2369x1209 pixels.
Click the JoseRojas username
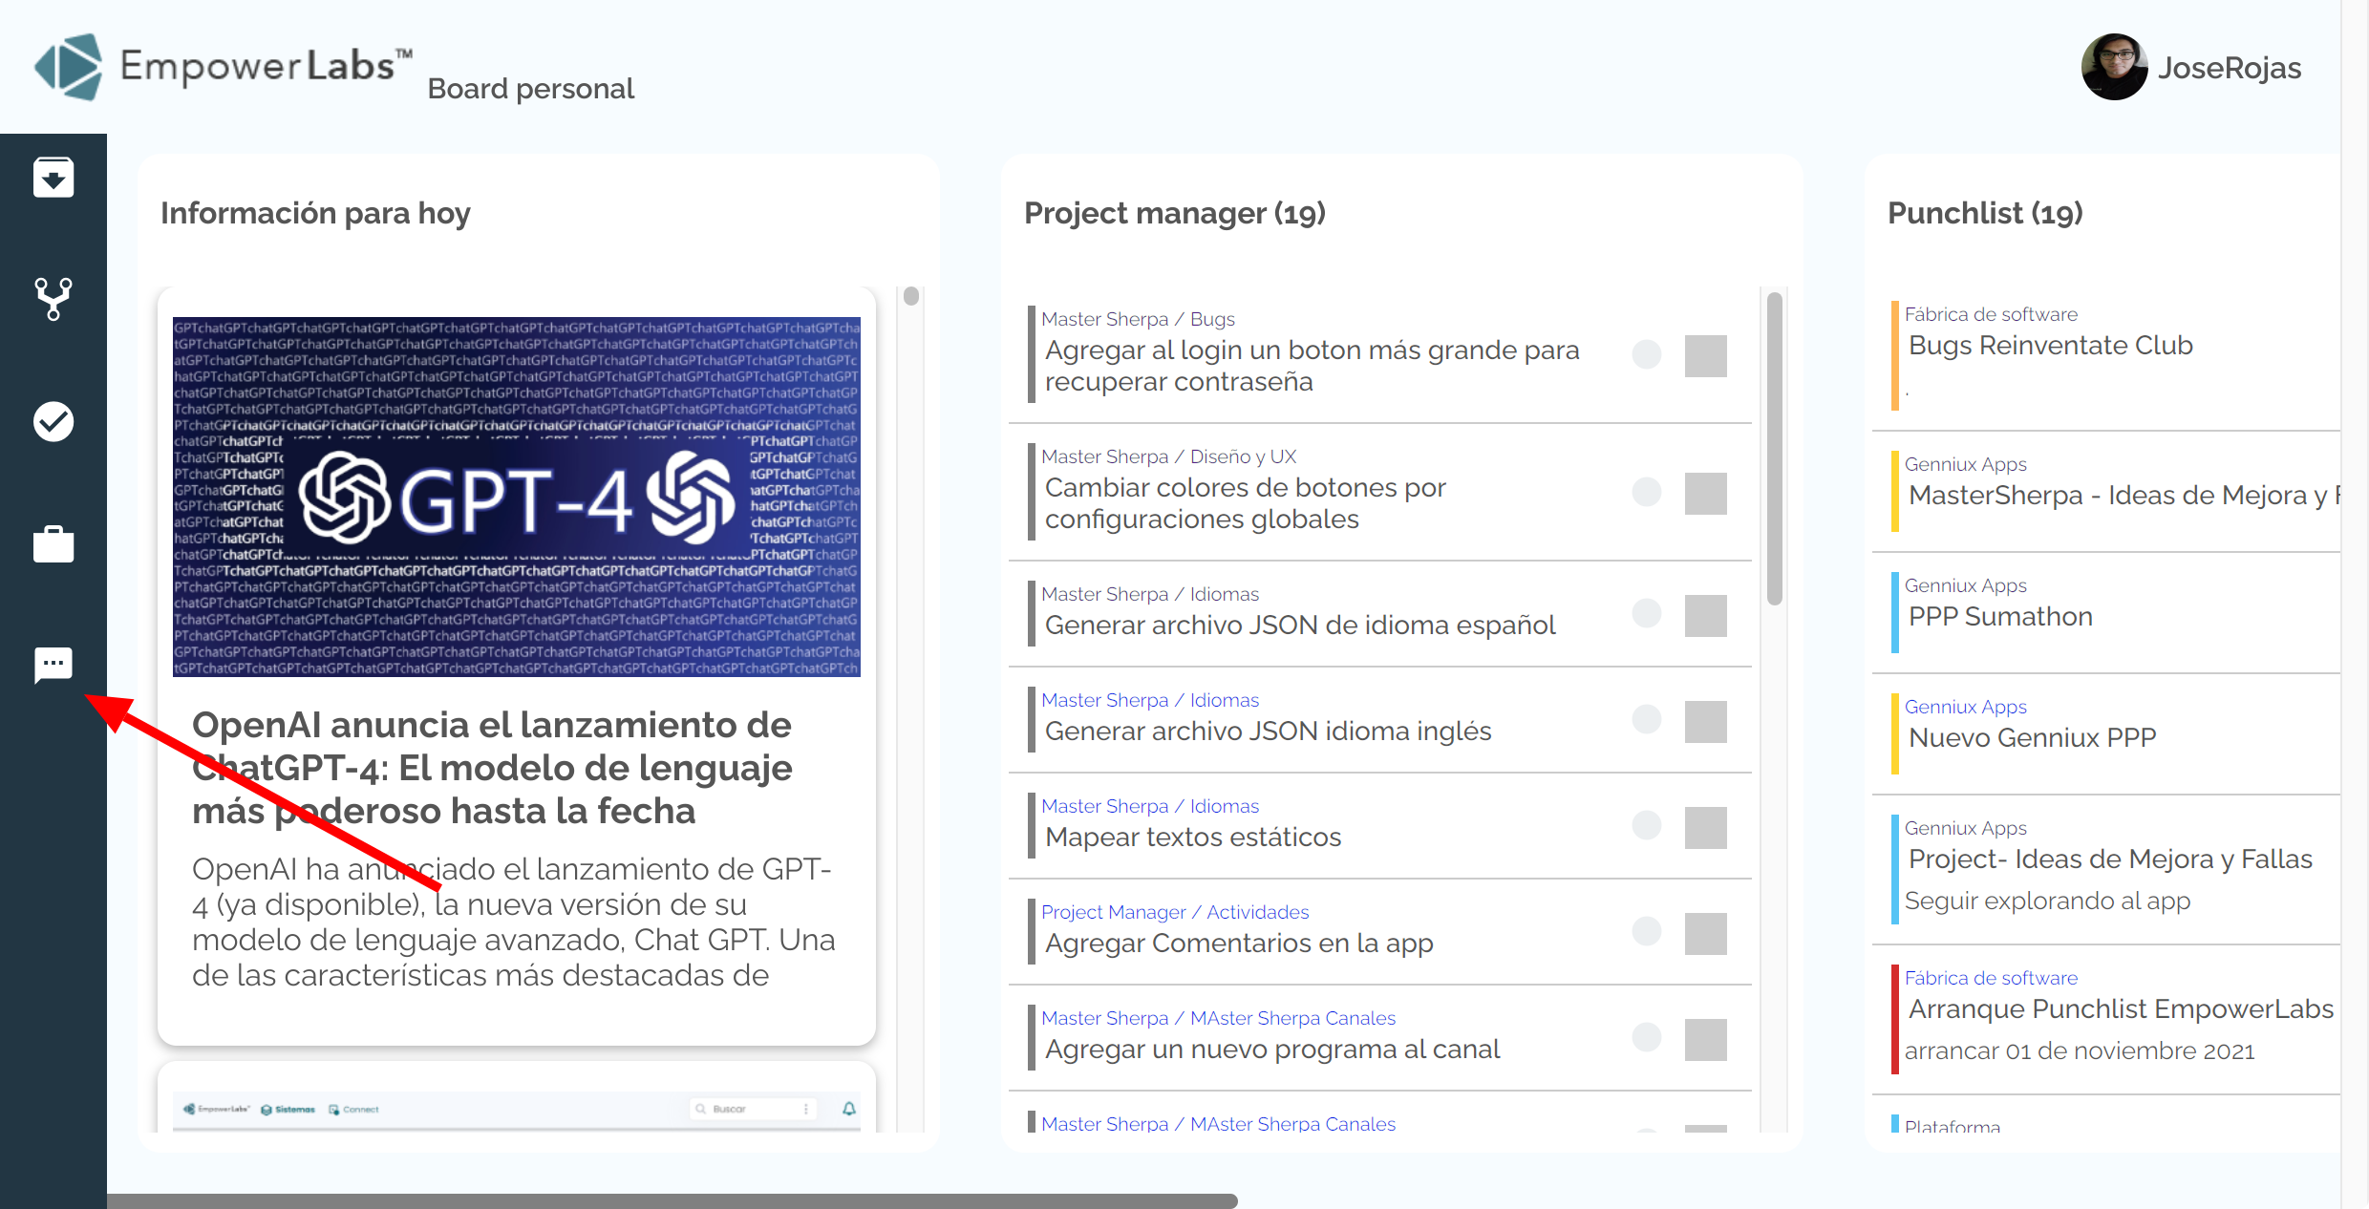click(2230, 68)
